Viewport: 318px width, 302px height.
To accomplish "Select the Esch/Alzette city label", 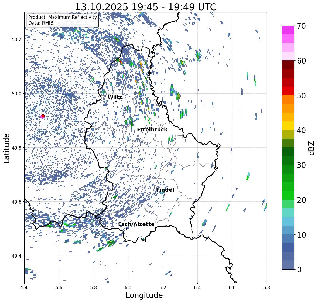I will coord(136,224).
